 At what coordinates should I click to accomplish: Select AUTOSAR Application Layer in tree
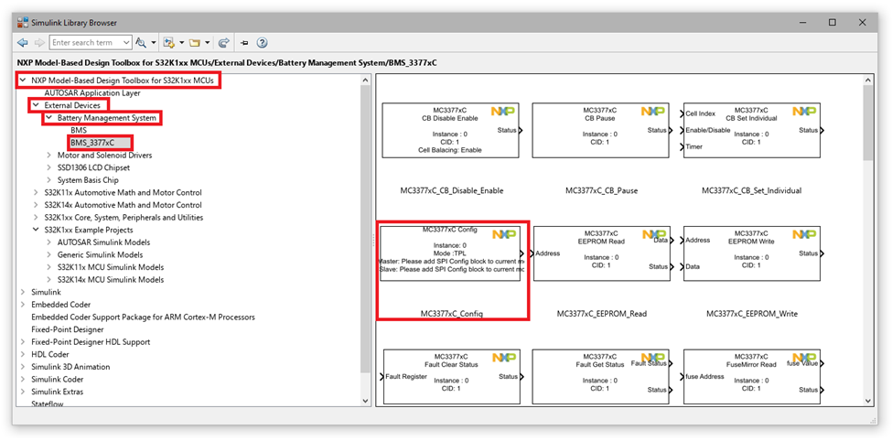coord(91,92)
